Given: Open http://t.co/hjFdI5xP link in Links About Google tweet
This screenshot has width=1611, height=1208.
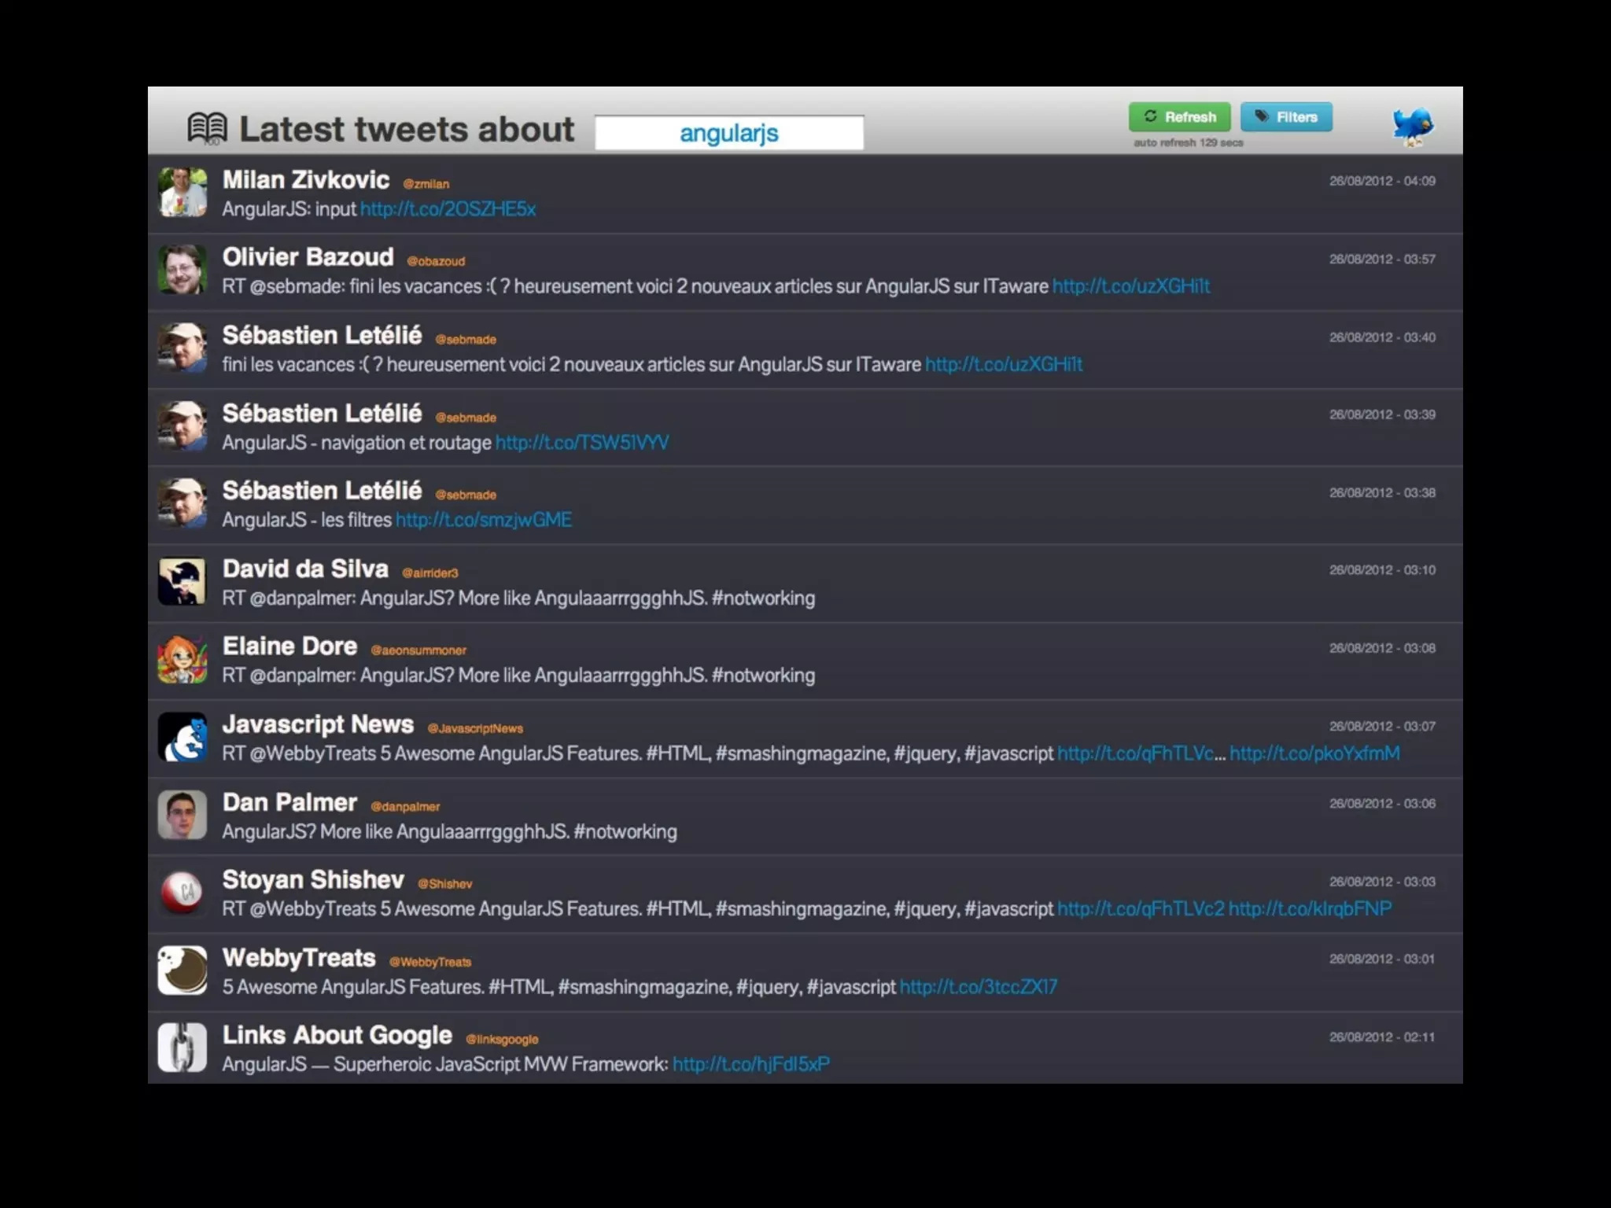Looking at the screenshot, I should click(751, 1064).
